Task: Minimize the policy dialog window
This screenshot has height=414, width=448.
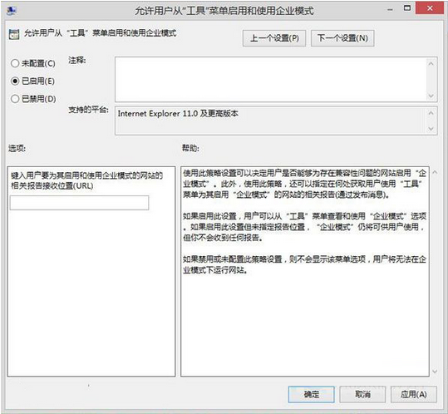Action: click(390, 10)
